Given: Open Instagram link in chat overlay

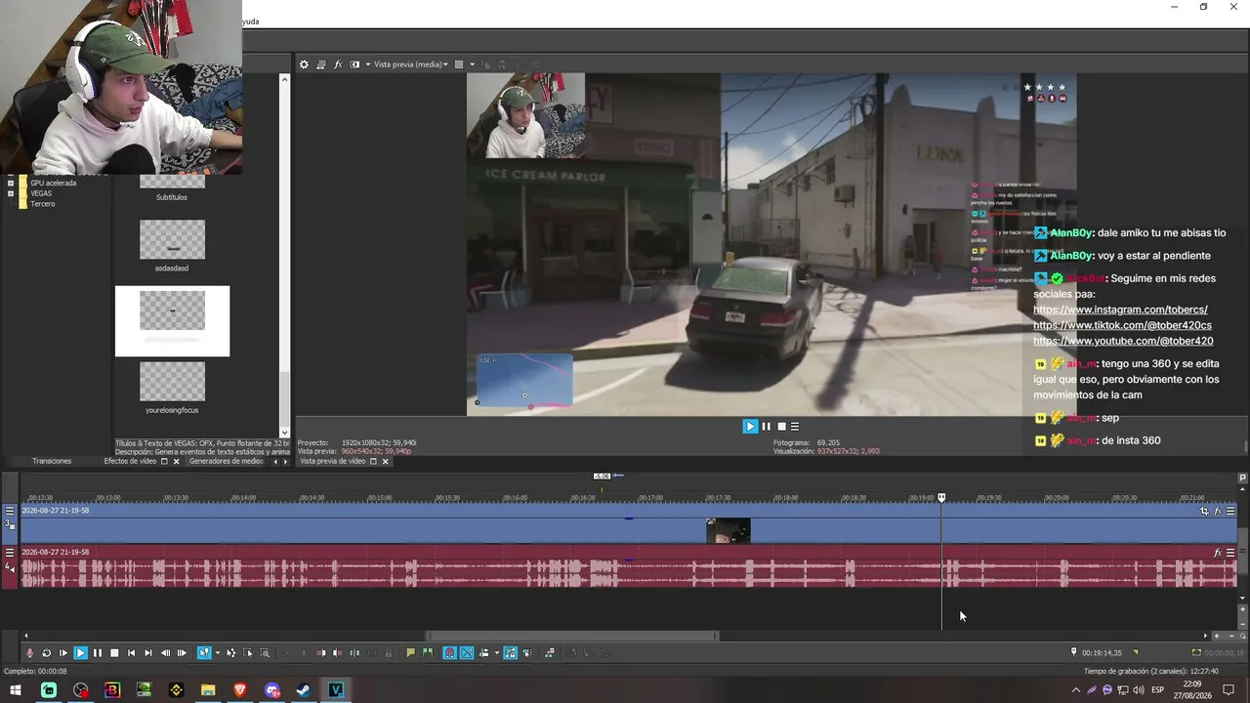Looking at the screenshot, I should [x=1120, y=310].
